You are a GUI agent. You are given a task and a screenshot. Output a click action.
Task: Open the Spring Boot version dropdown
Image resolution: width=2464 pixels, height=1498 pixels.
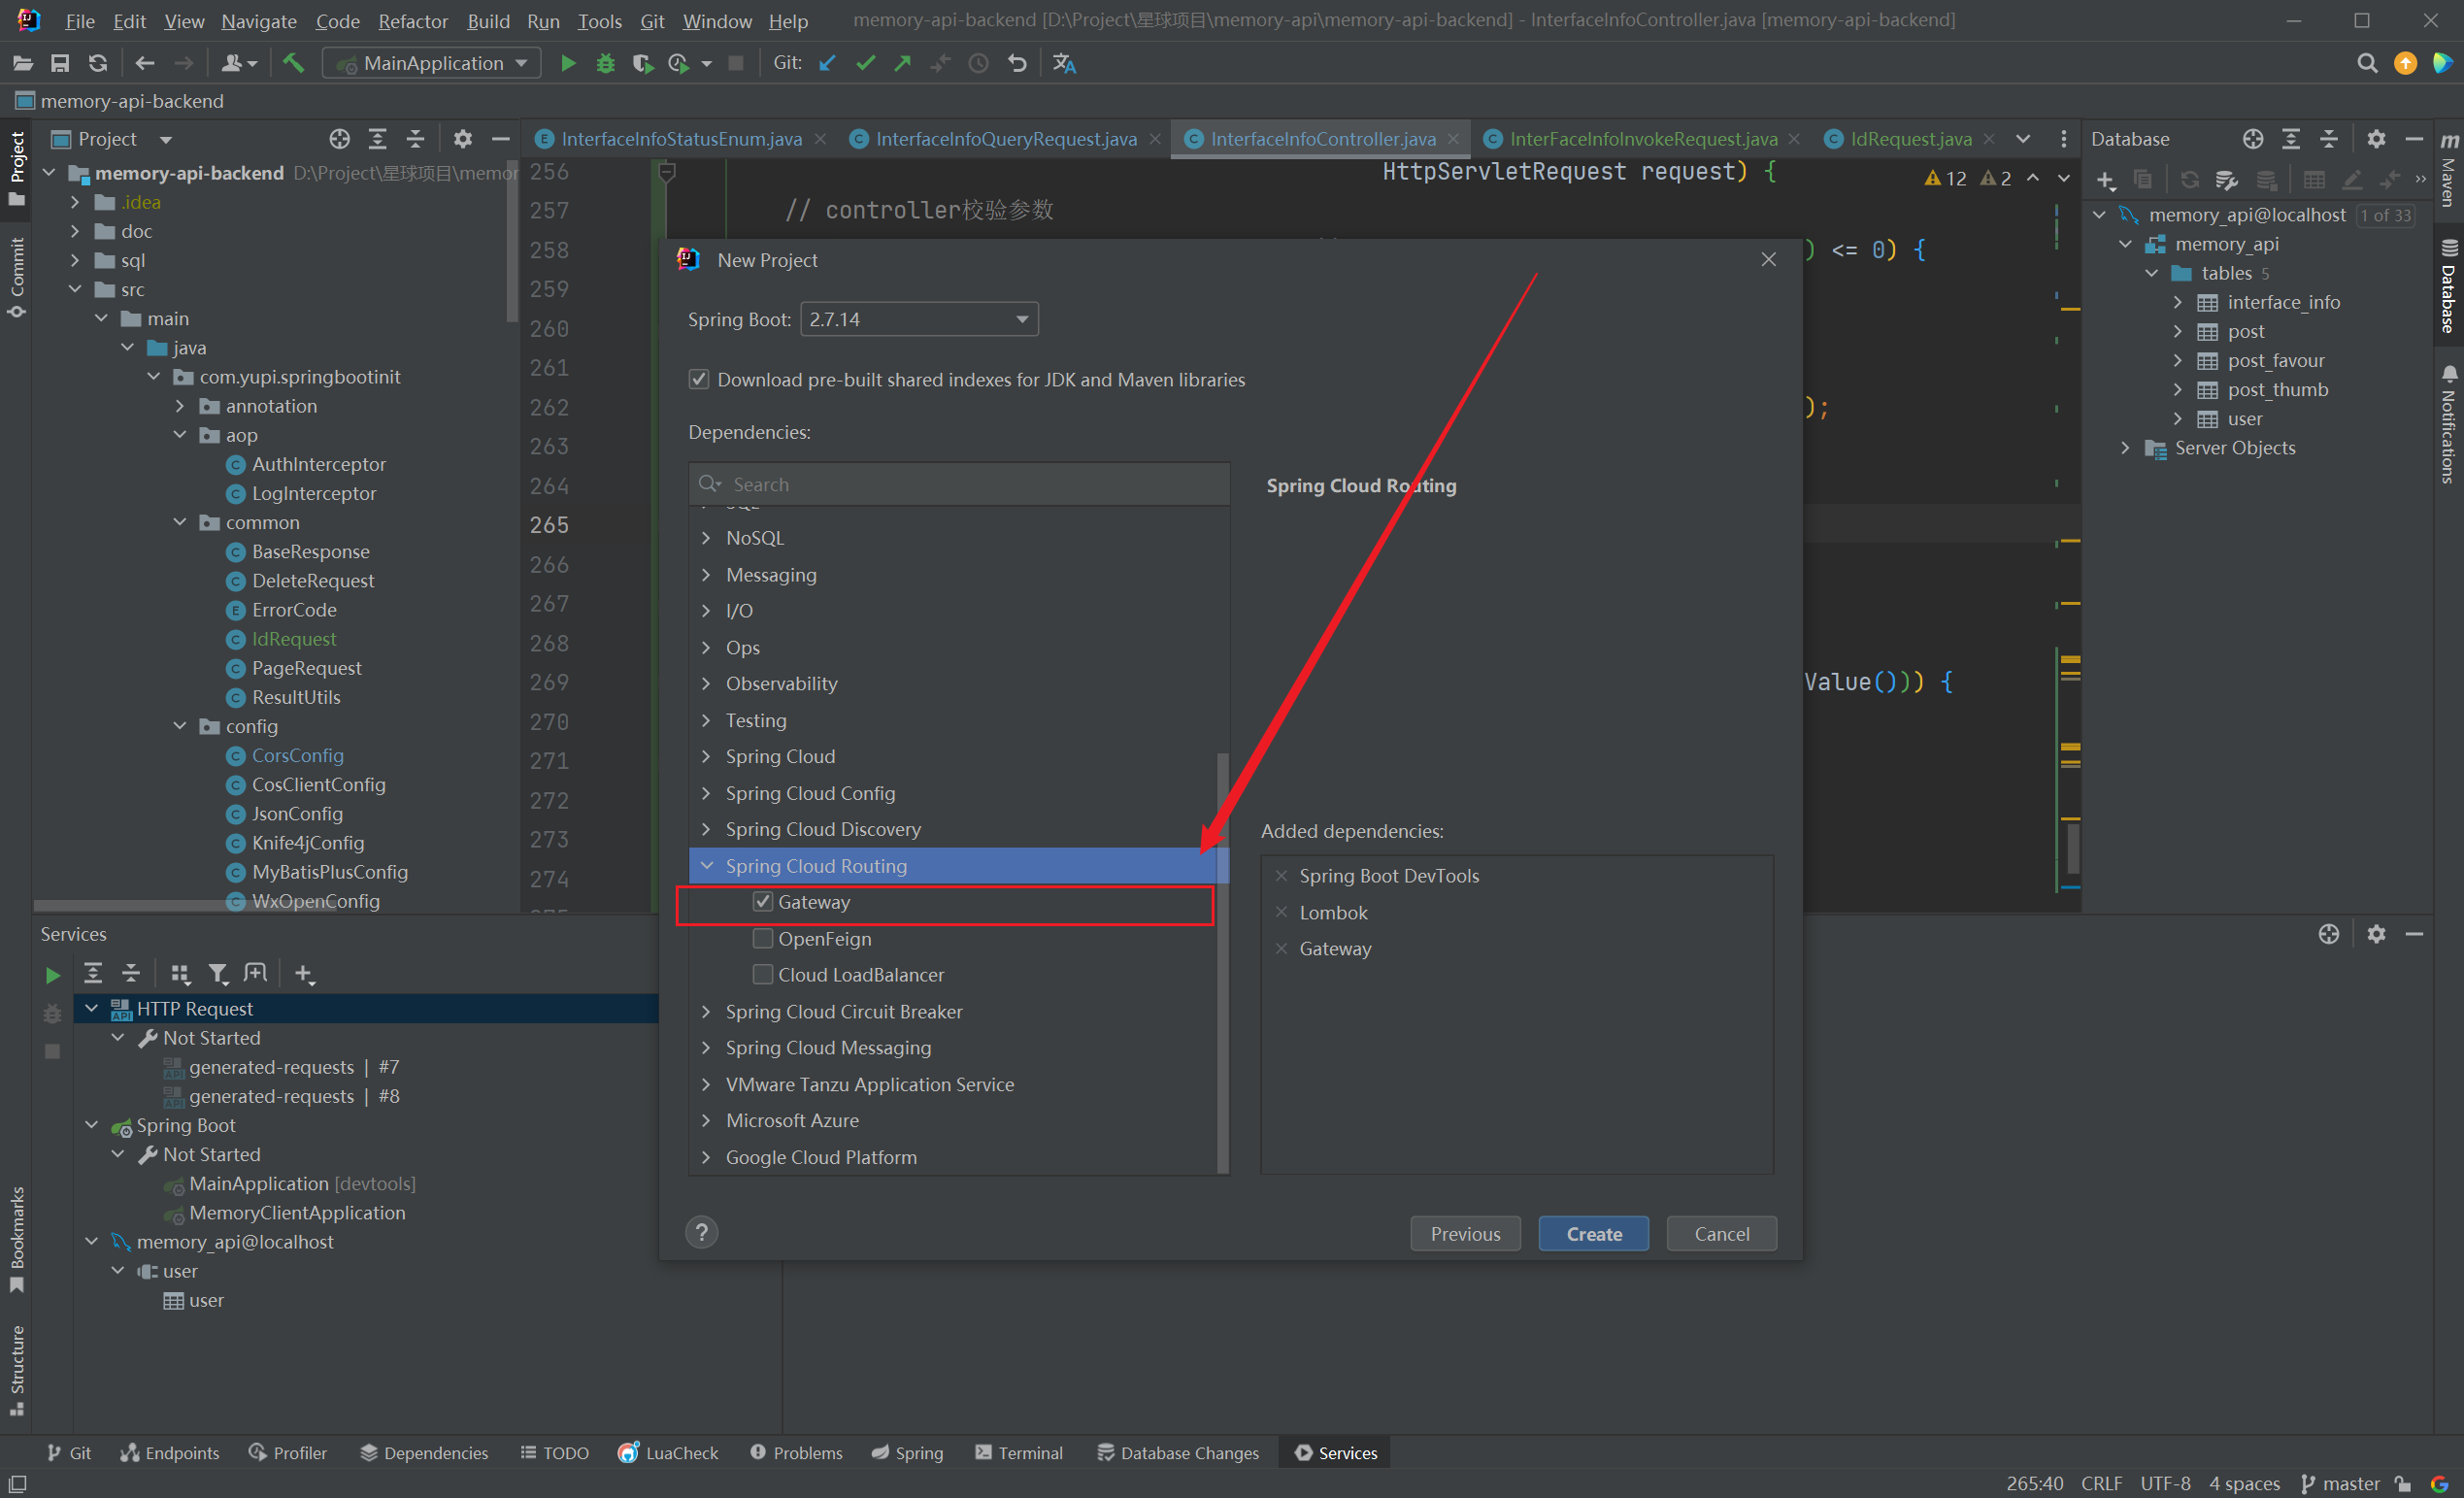(919, 320)
